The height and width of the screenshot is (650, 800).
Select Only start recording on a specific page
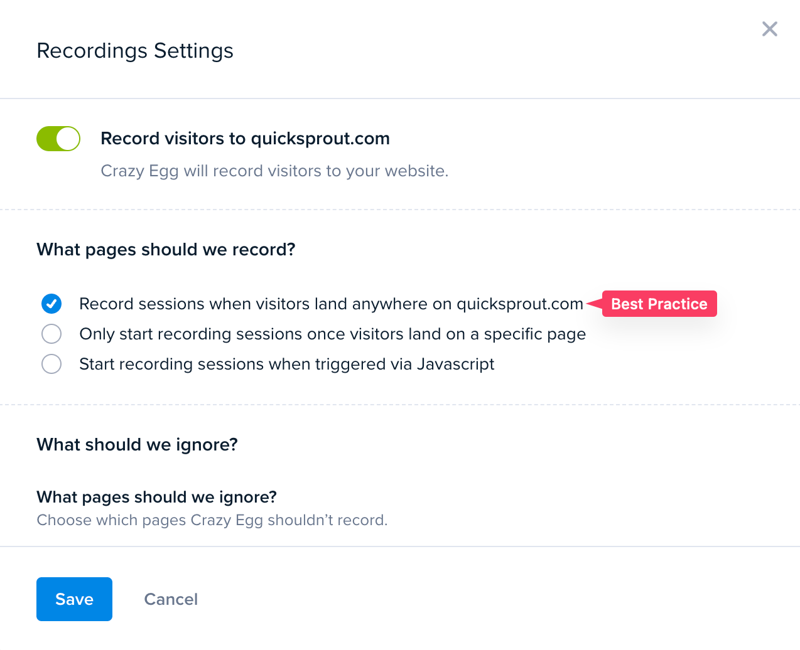pyautogui.click(x=51, y=334)
